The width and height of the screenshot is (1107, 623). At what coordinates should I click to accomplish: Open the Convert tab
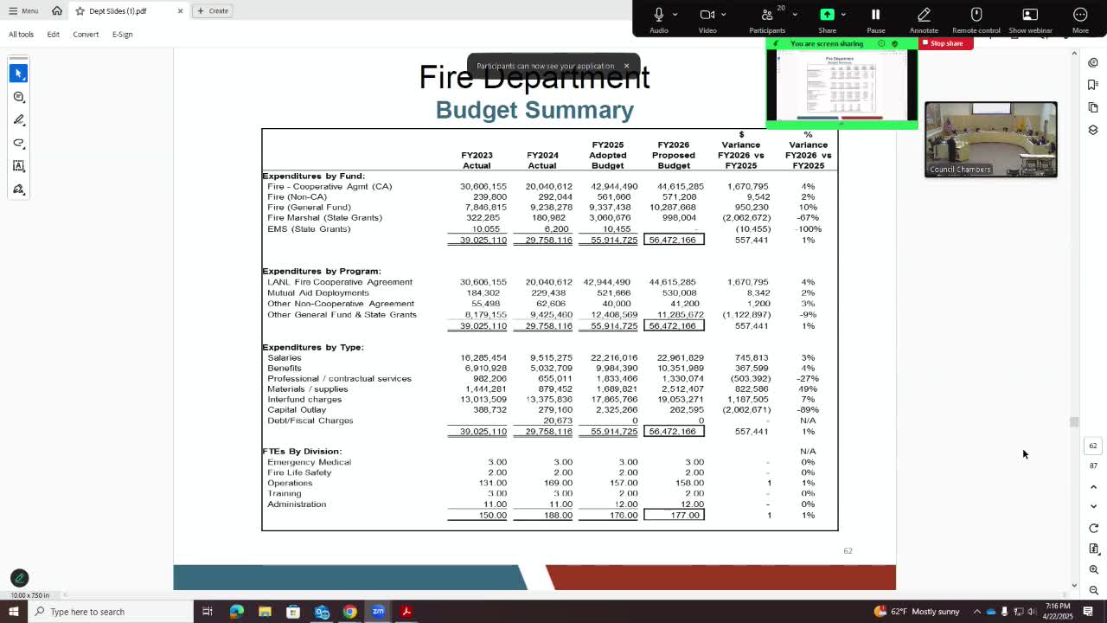(86, 35)
